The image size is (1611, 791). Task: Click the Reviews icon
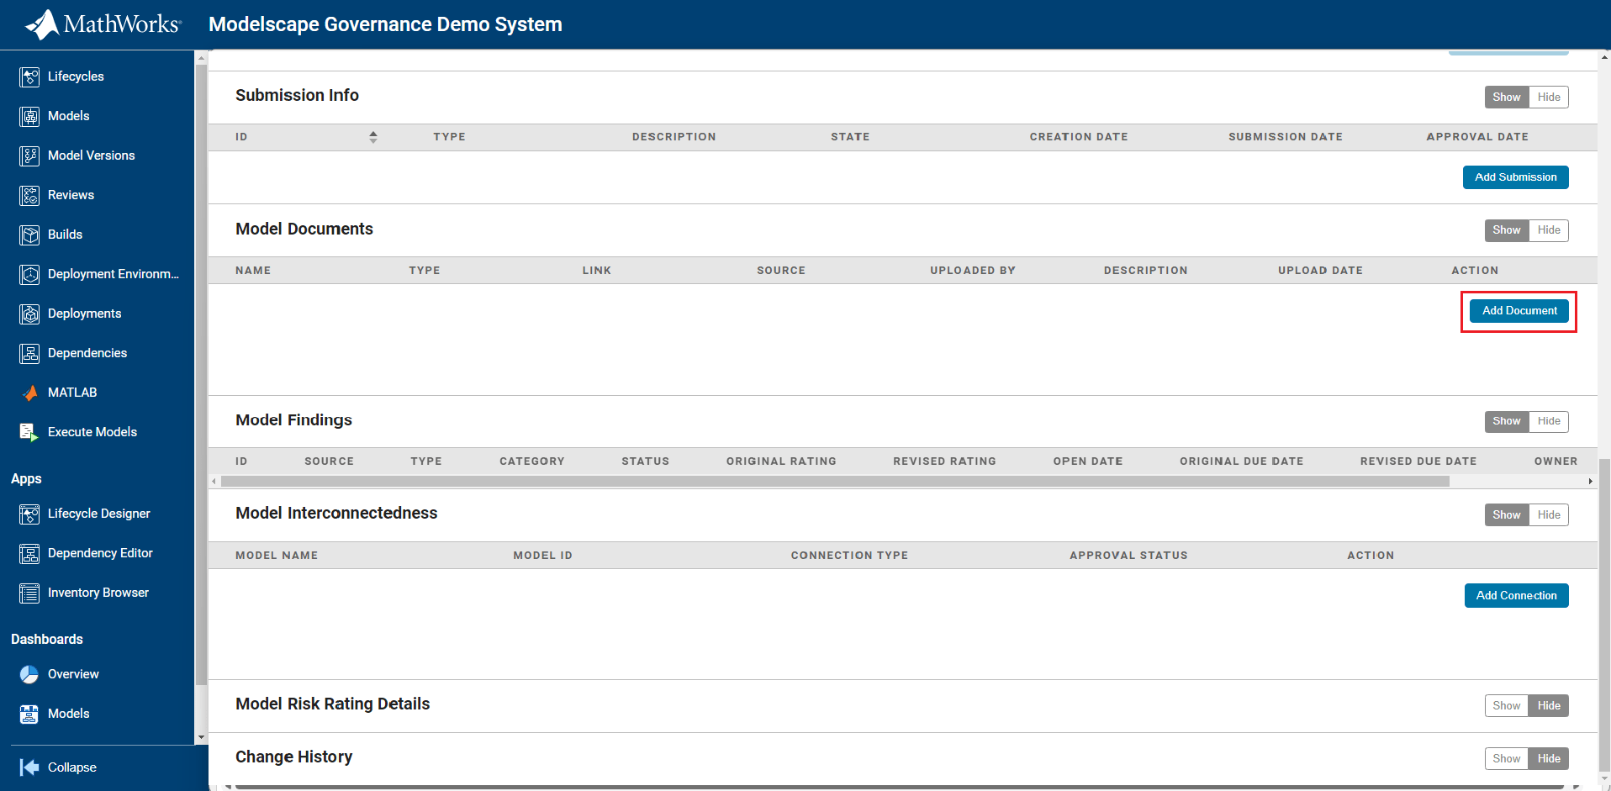tap(30, 195)
